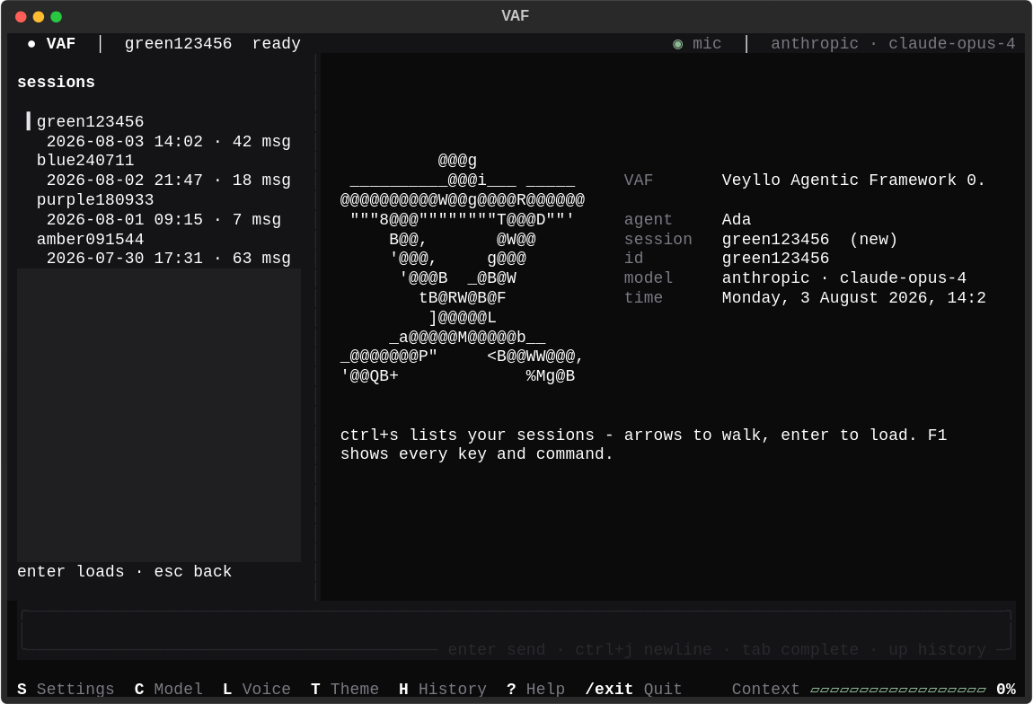Image resolution: width=1033 pixels, height=704 pixels.
Task: Maximize the window with green button
Action: (x=57, y=16)
